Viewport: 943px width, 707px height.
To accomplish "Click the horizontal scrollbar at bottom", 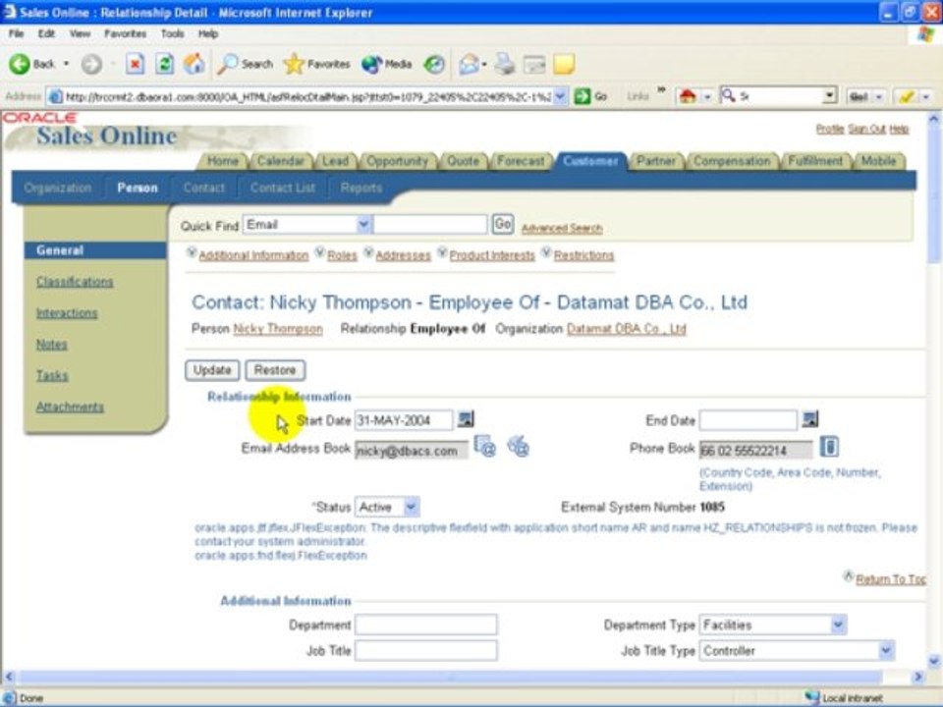I will [451, 677].
